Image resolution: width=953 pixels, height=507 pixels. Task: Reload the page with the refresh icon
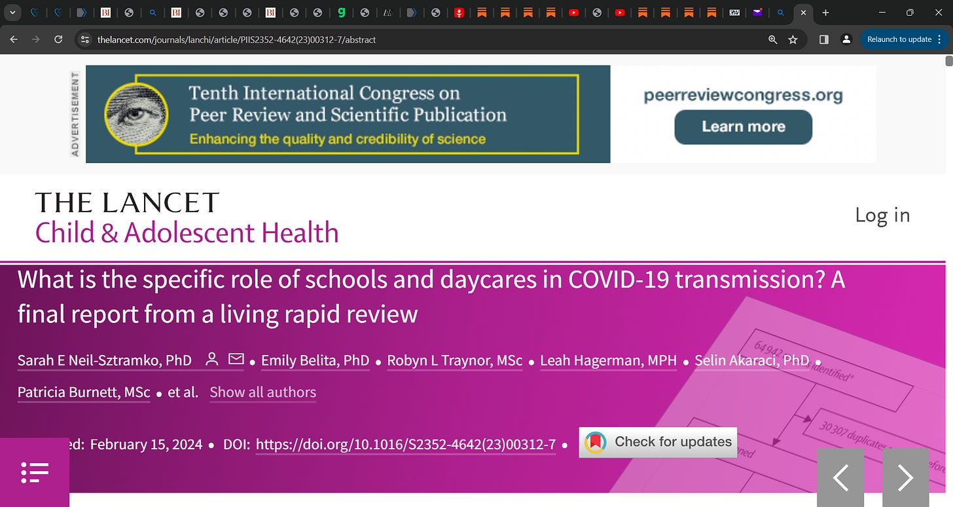(x=58, y=39)
